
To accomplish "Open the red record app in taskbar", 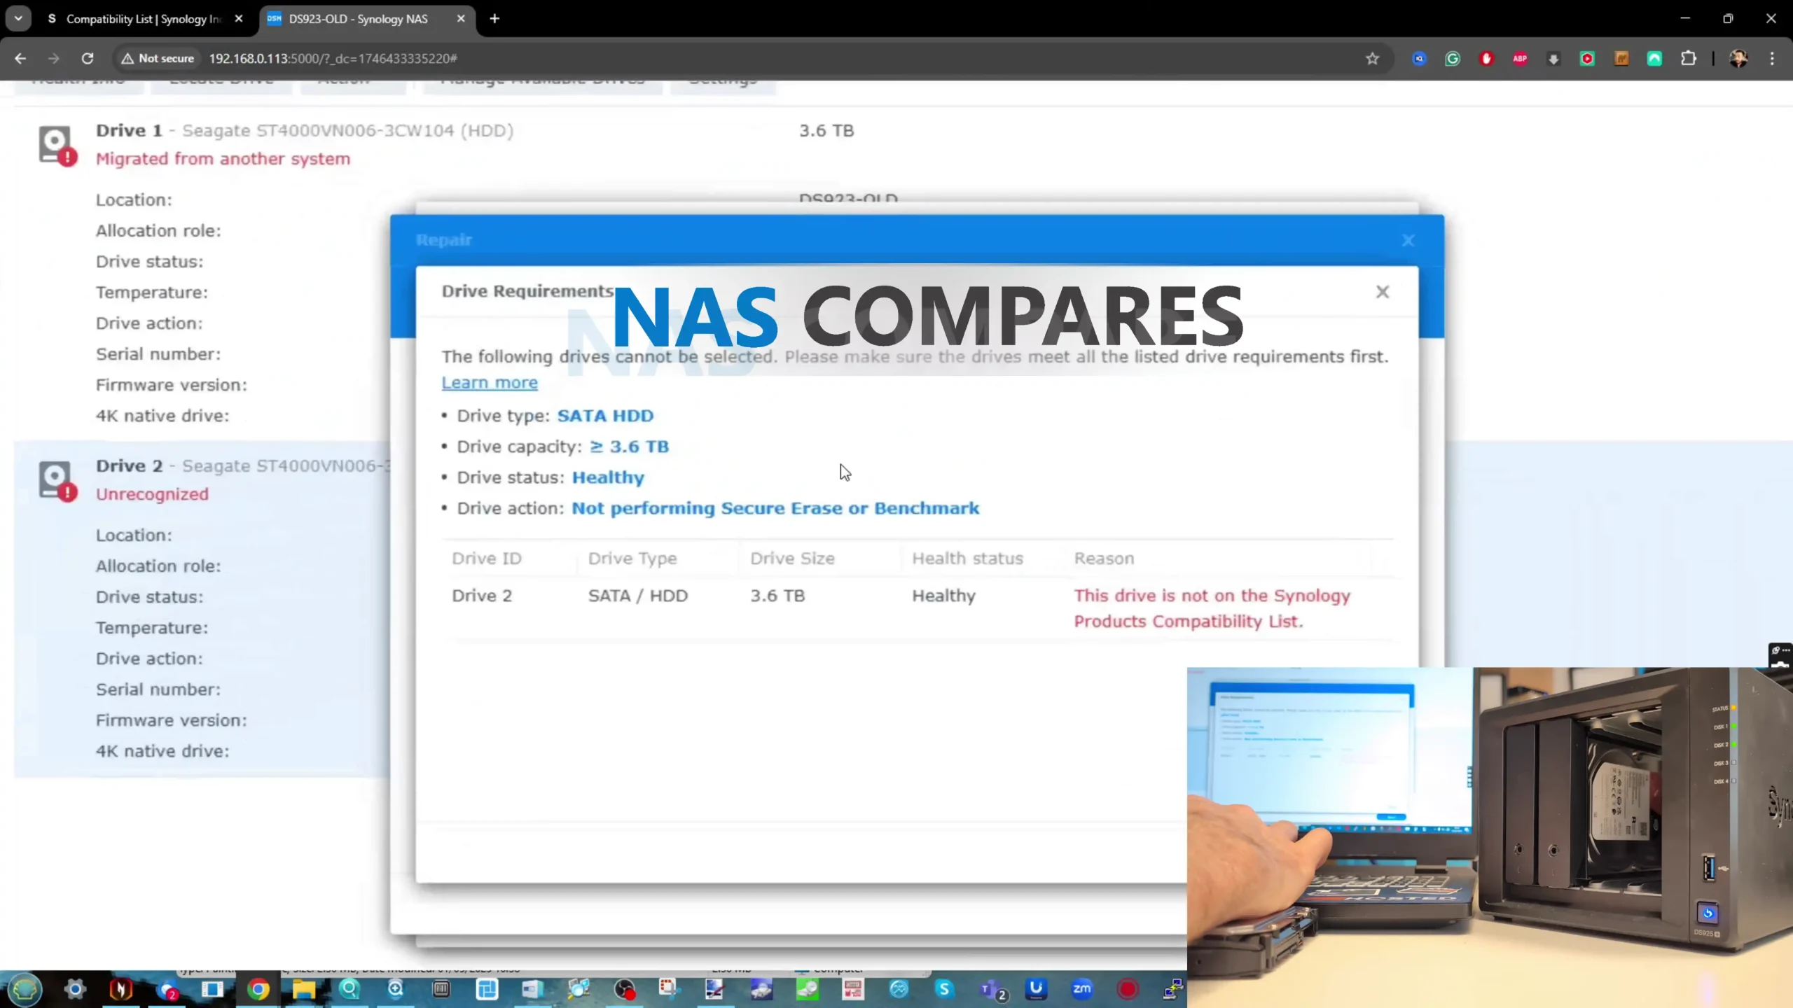I will [1128, 989].
